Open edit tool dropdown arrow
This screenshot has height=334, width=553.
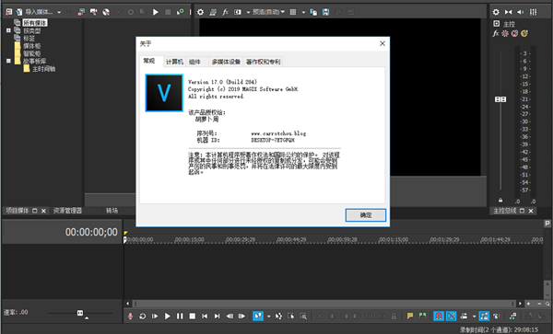[x=269, y=317]
